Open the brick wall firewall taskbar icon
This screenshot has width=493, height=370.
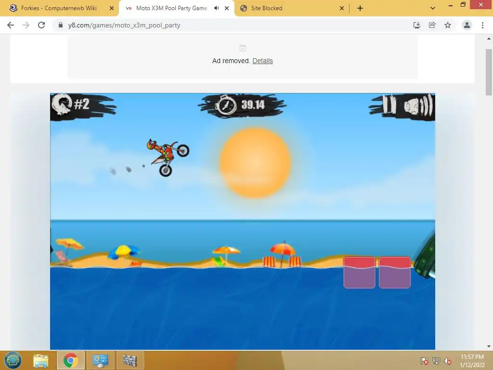click(130, 360)
